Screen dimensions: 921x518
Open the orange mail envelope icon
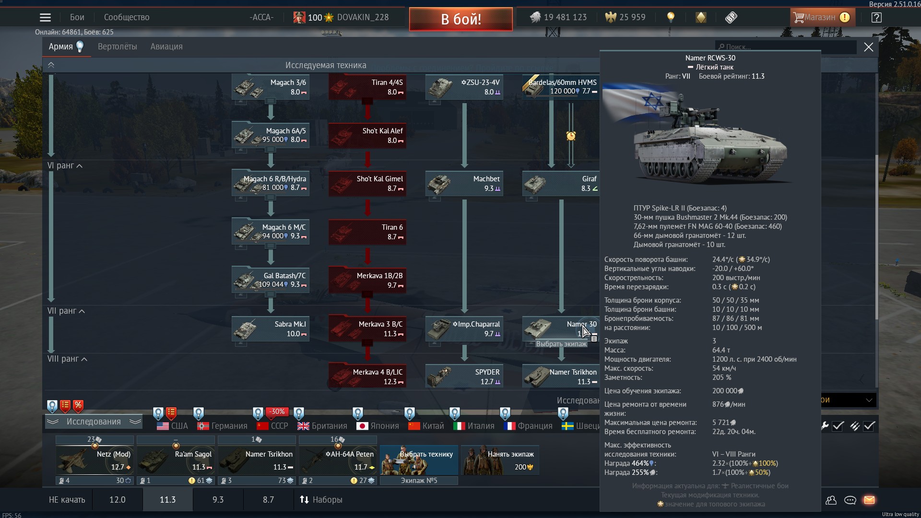click(869, 500)
